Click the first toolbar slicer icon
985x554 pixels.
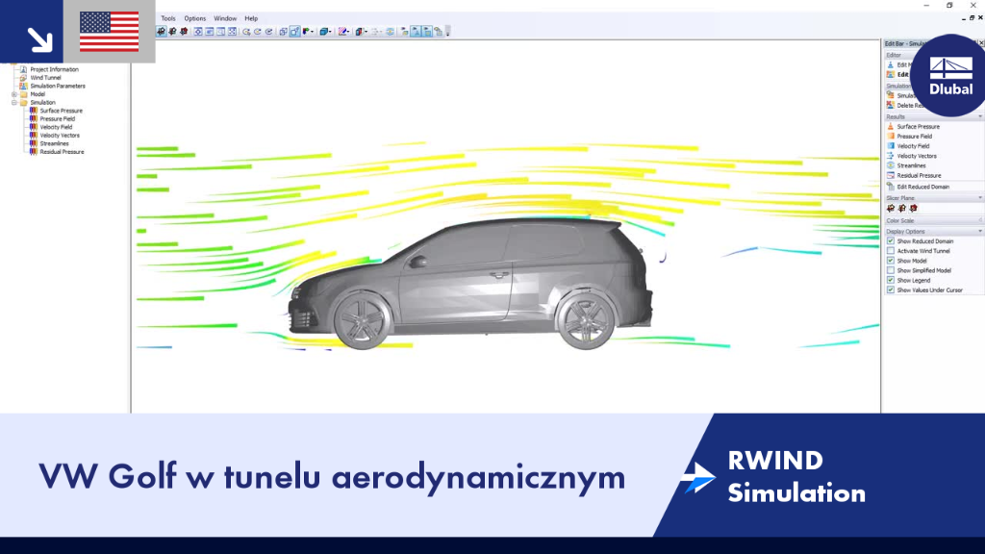[162, 32]
